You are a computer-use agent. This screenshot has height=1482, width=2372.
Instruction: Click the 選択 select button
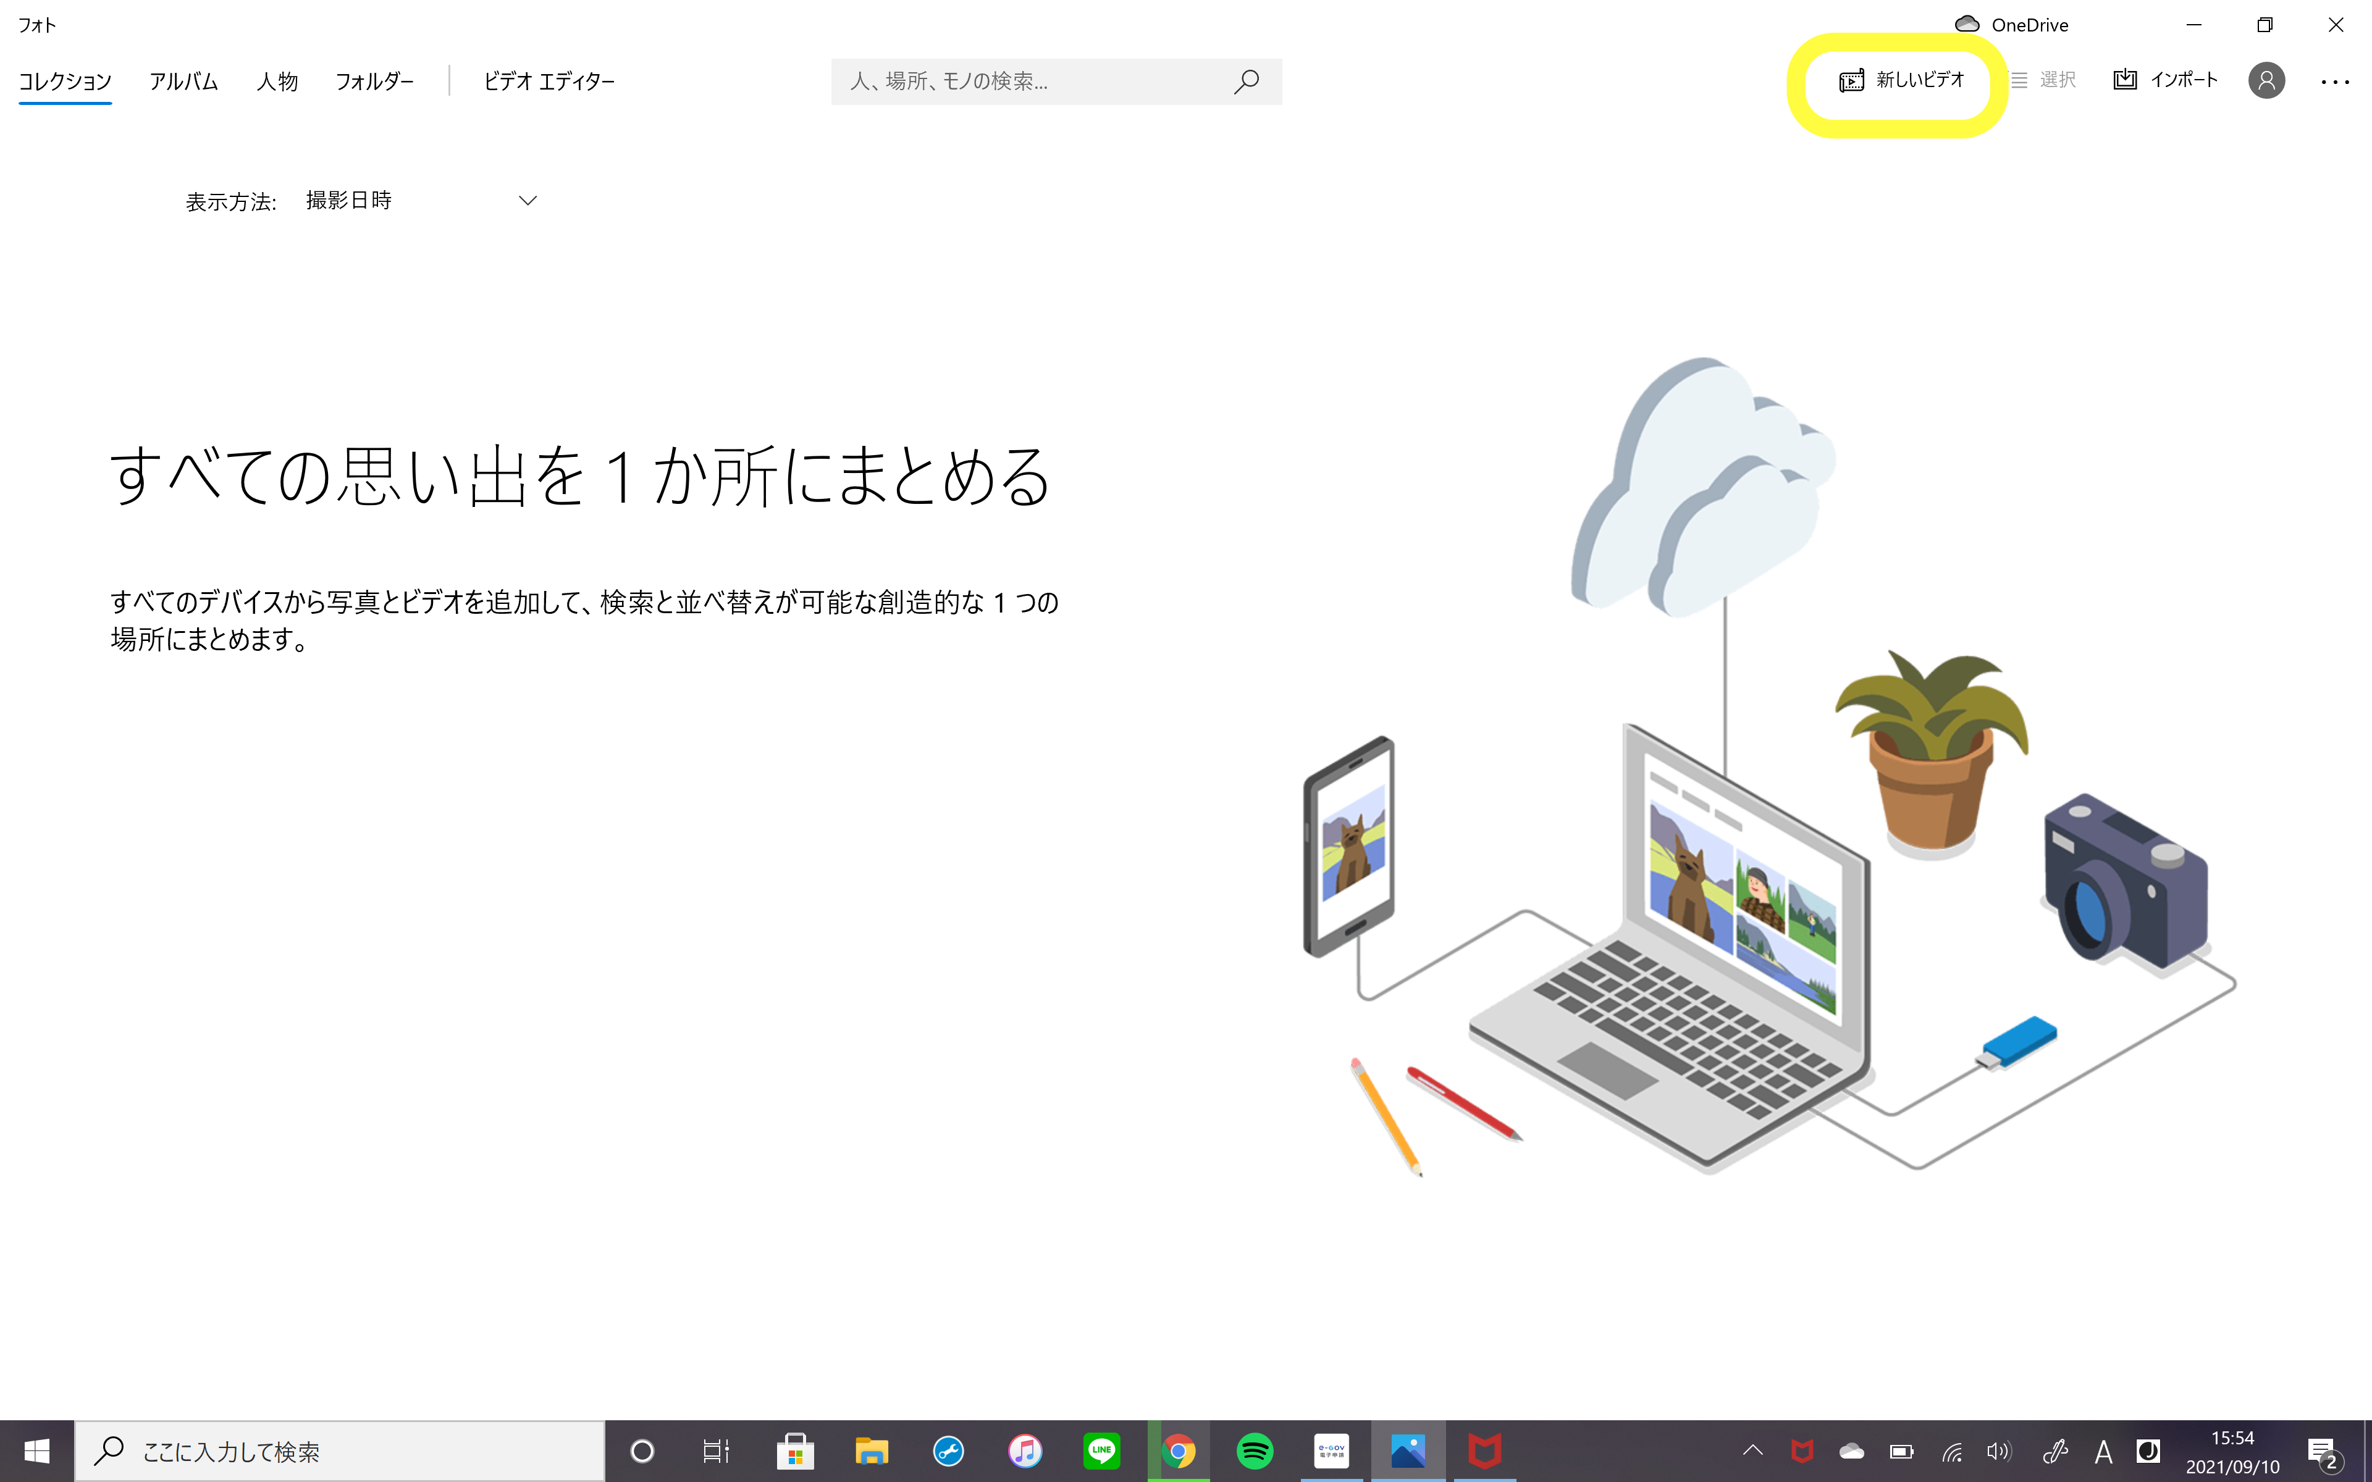point(2045,80)
